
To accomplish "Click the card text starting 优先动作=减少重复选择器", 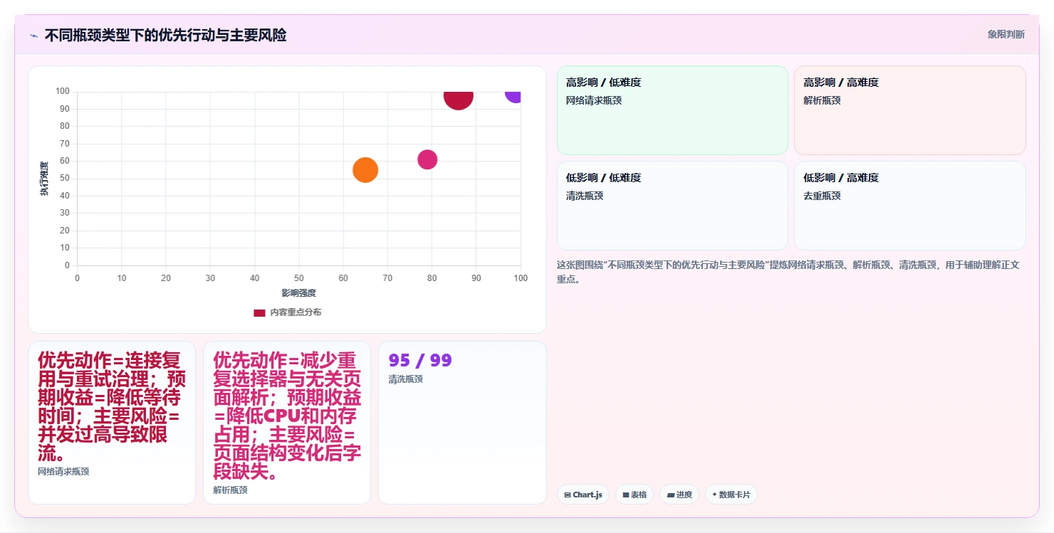I will (x=287, y=416).
